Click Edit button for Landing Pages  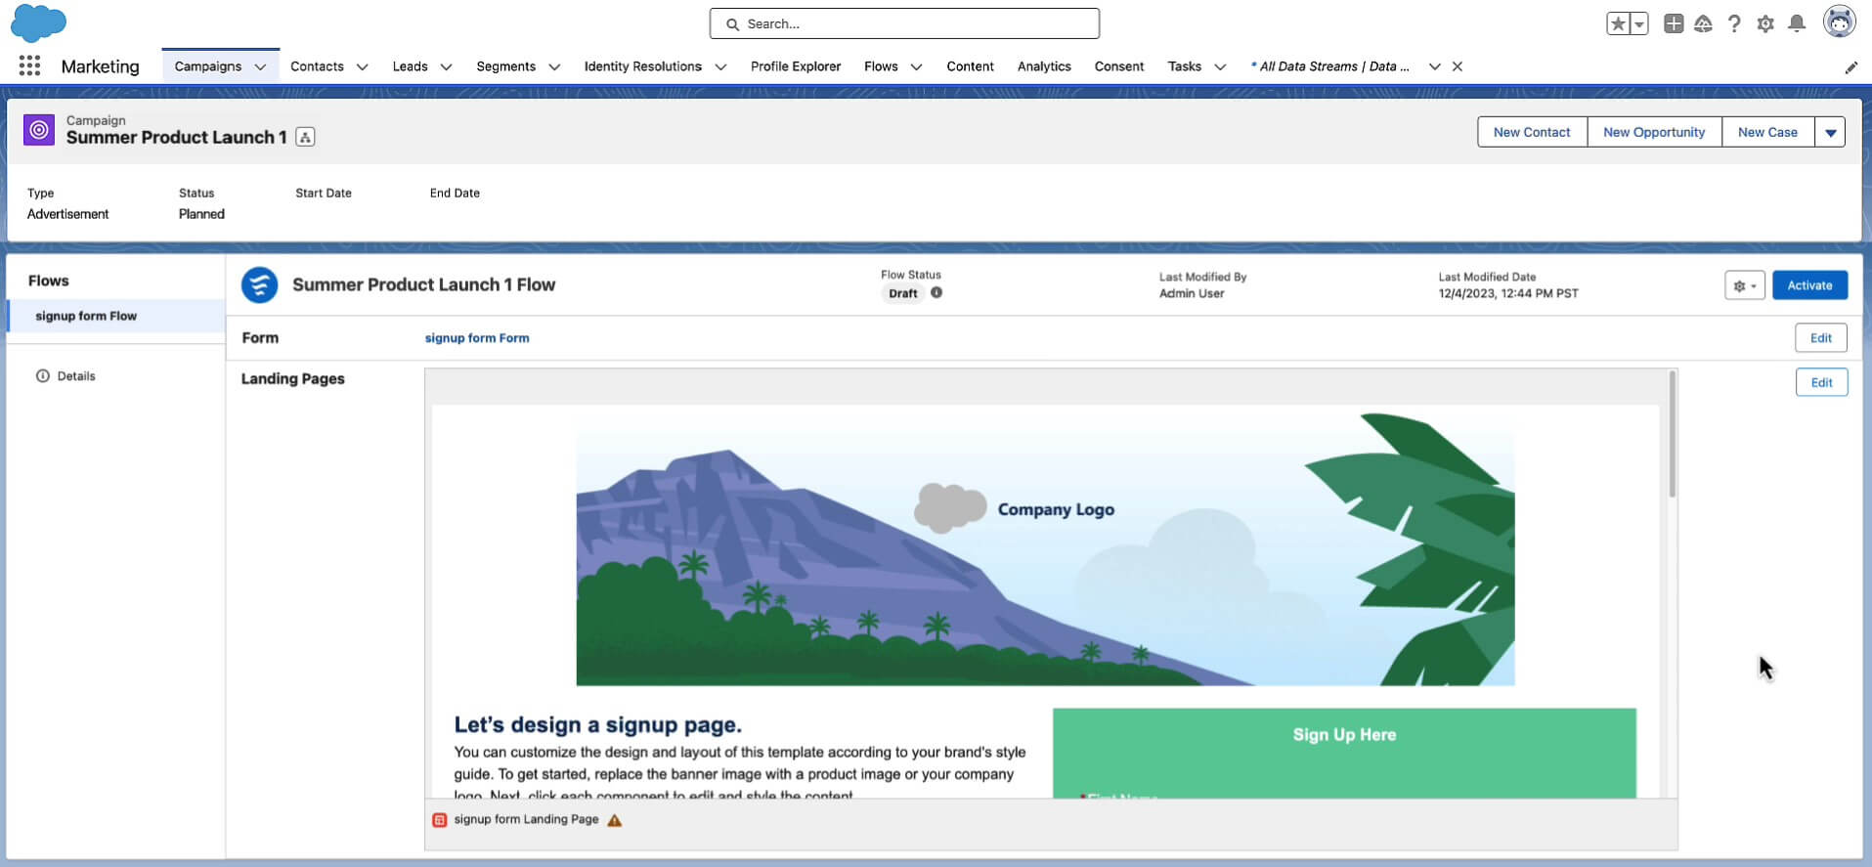point(1821,382)
